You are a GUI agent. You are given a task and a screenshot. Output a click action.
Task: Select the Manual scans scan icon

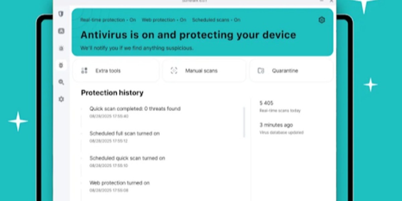click(174, 70)
